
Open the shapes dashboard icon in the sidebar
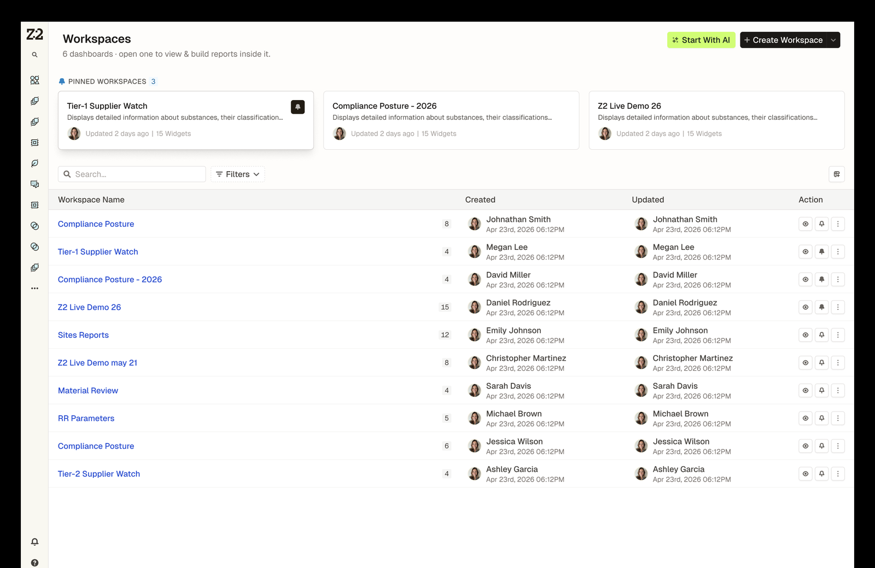pos(34,80)
